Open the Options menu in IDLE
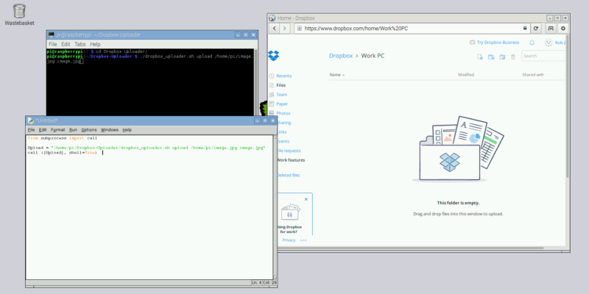The width and height of the screenshot is (589, 294). click(x=89, y=130)
